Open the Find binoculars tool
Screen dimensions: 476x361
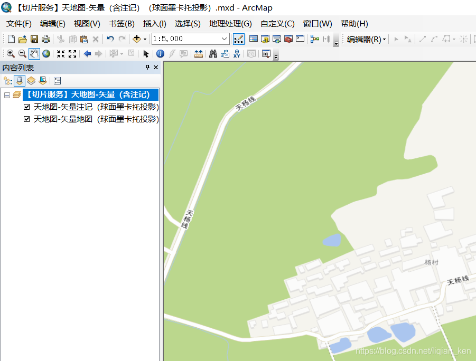213,54
